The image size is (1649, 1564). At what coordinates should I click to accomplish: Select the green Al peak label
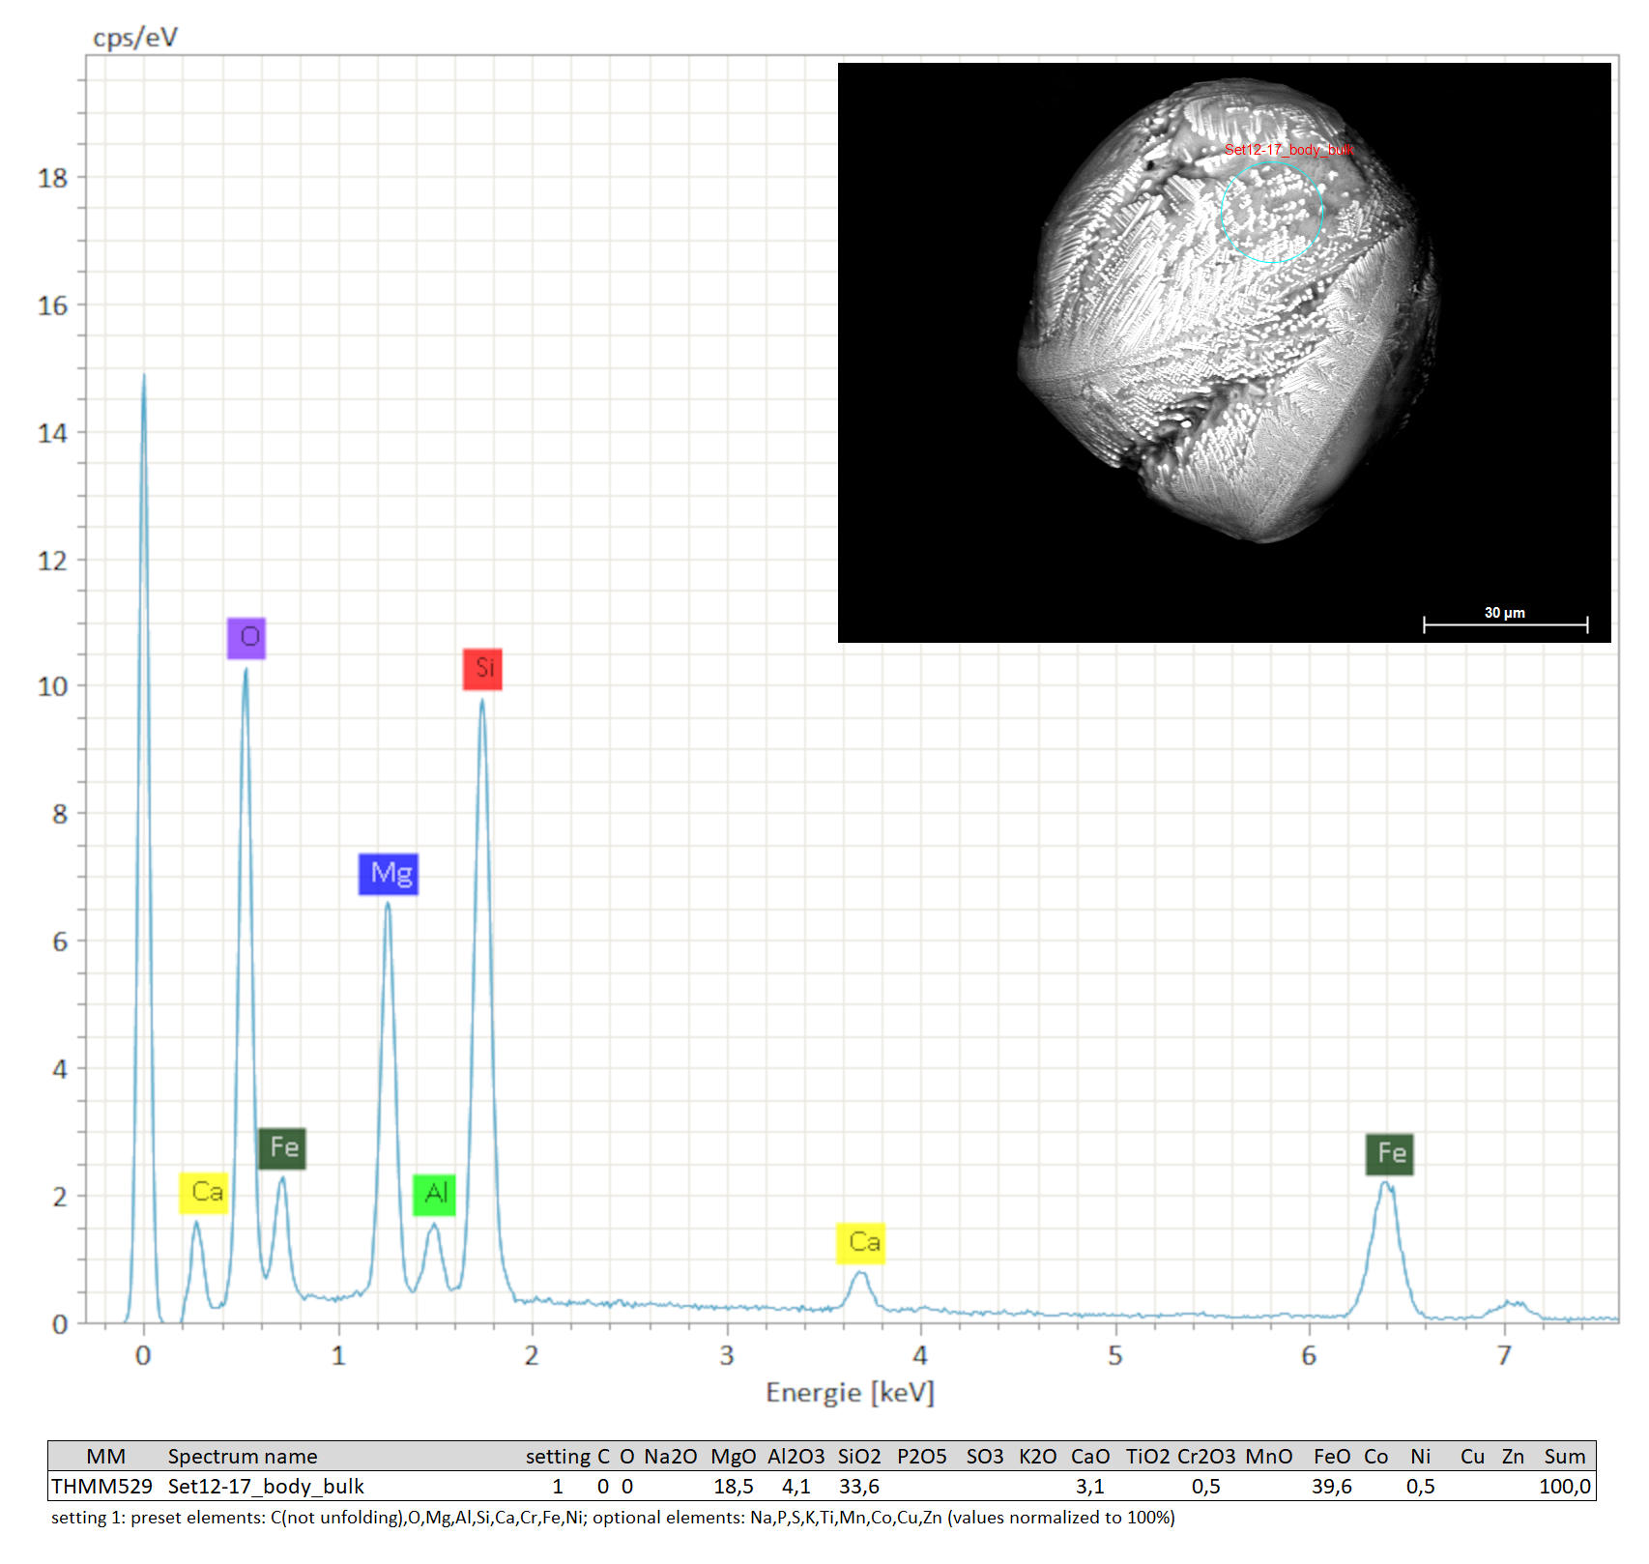434,1195
